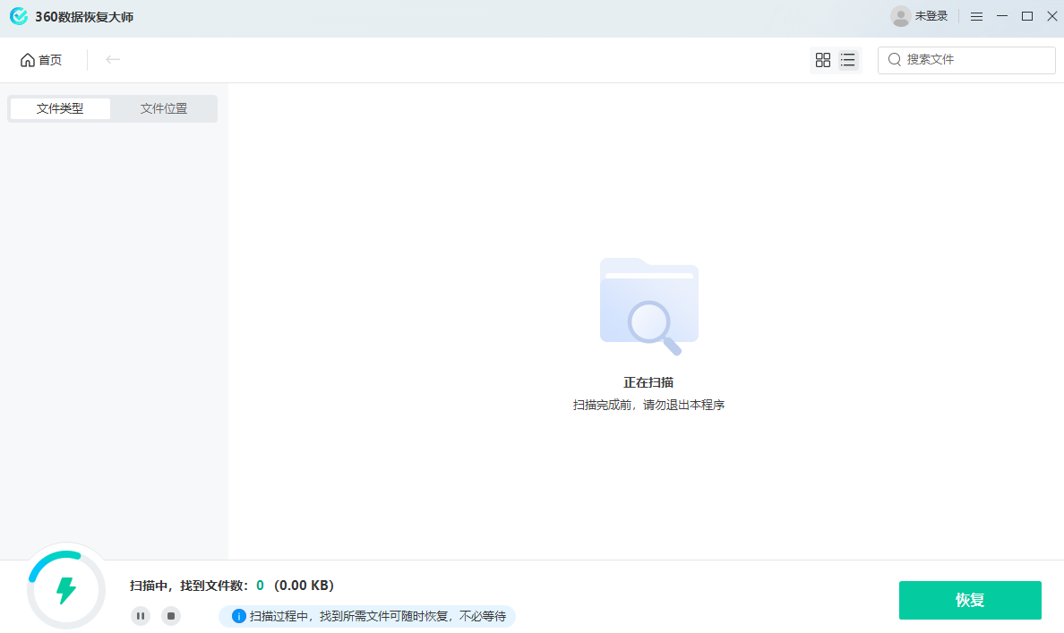The height and width of the screenshot is (633, 1064).
Task: Click the home (首页) icon
Action: tap(28, 59)
